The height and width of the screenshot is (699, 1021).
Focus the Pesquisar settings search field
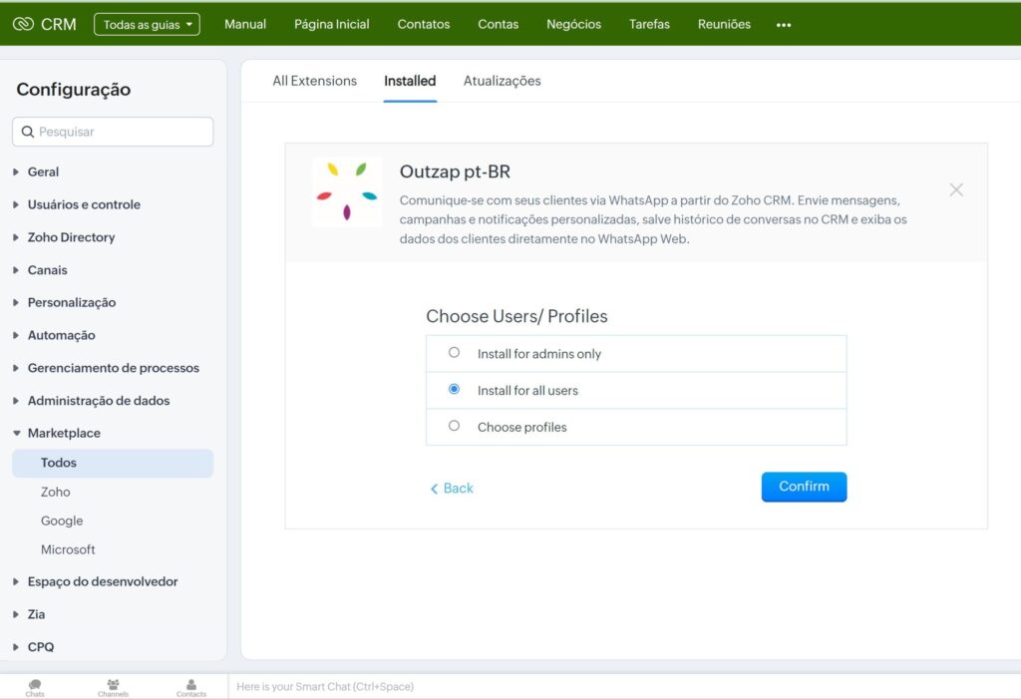pyautogui.click(x=113, y=132)
